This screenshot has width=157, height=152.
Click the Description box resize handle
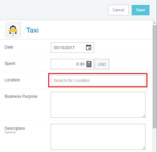[x=144, y=148]
